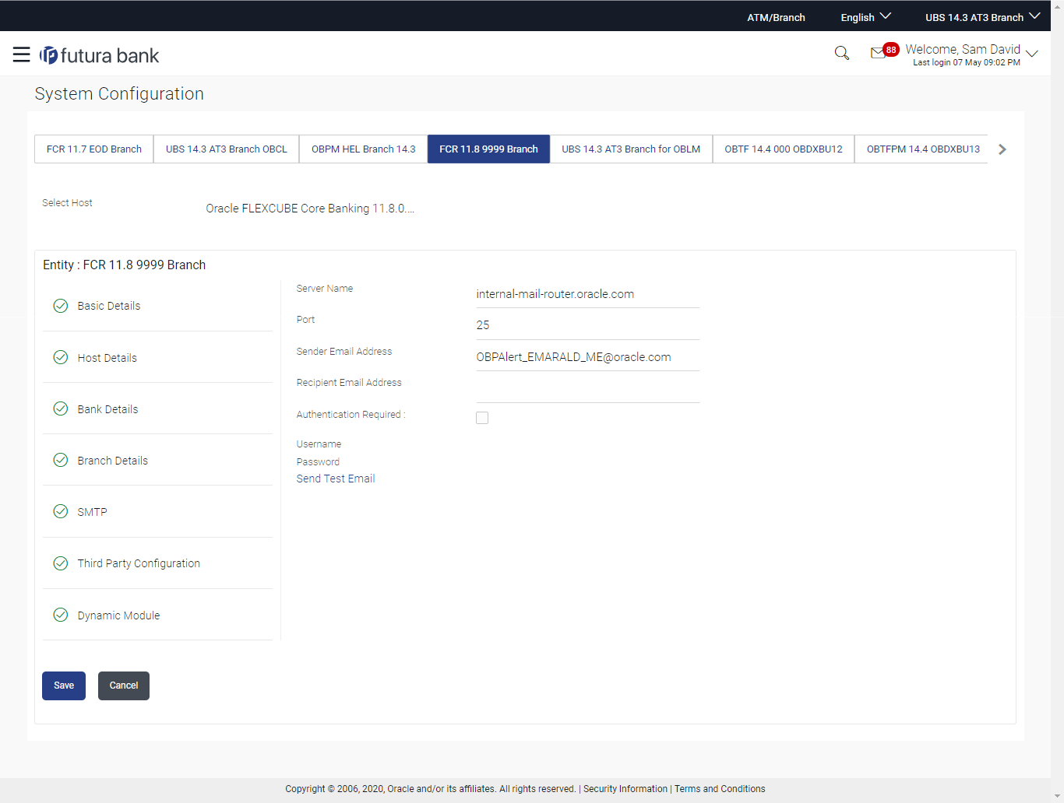Switch to OBTF 14.4 000 OBDXBU12 tab

[x=784, y=149]
